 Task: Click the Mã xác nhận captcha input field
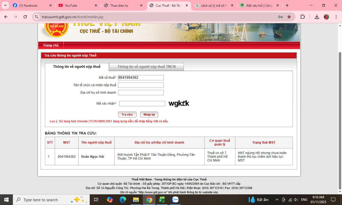pyautogui.click(x=142, y=104)
